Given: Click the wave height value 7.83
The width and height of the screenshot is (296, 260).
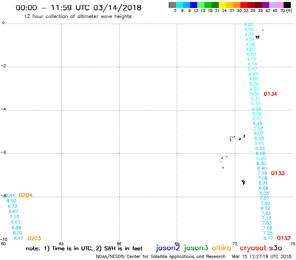Looking at the screenshot, I should point(266,213).
